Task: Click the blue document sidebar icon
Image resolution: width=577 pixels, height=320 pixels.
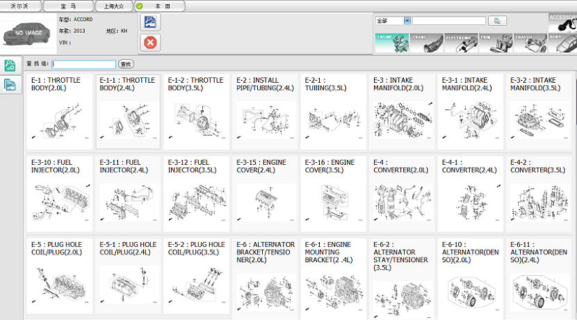Action: 10,85
